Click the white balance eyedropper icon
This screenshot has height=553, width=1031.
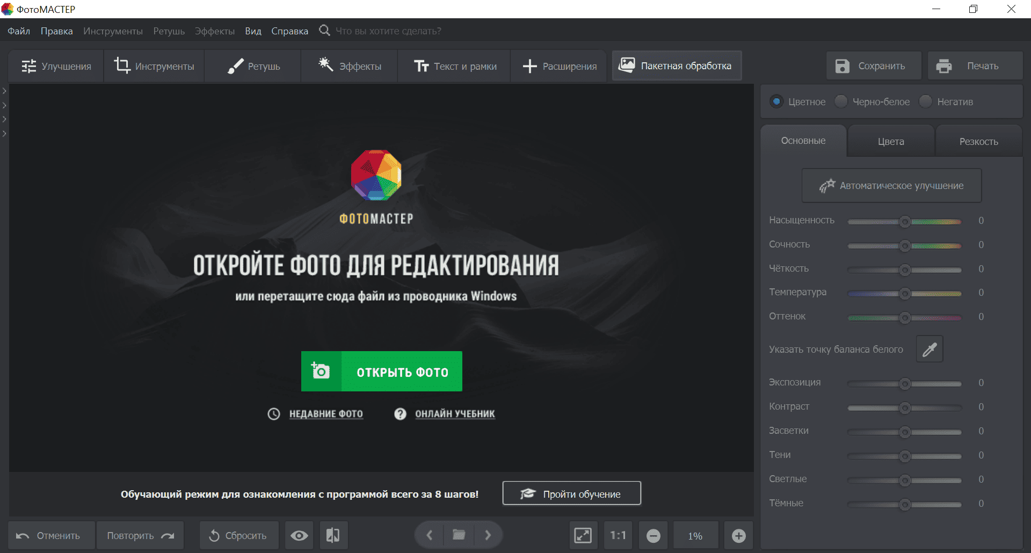click(x=930, y=349)
